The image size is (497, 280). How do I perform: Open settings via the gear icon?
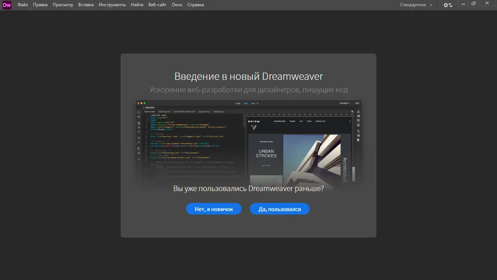click(x=446, y=5)
